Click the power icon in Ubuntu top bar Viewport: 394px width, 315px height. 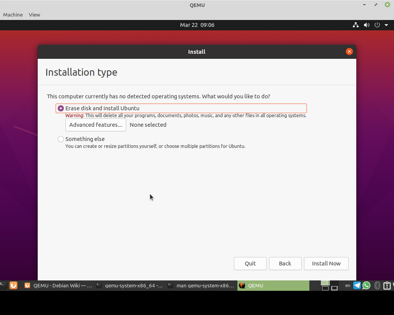click(x=377, y=25)
